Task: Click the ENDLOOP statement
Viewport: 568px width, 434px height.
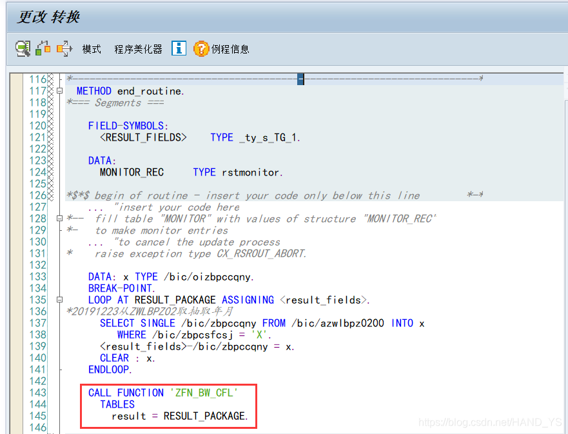Action: (x=110, y=370)
